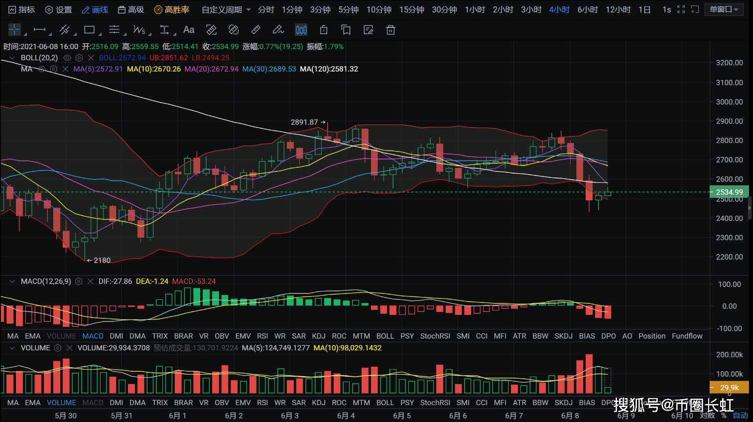Viewport: 753px width, 422px height.
Task: Open the 单窗口 window layout dropdown
Action: click(724, 9)
